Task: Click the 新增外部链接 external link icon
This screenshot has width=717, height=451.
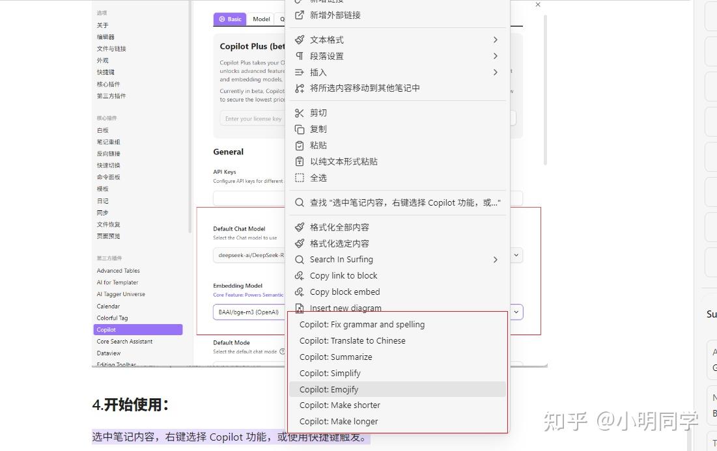Action: 300,14
